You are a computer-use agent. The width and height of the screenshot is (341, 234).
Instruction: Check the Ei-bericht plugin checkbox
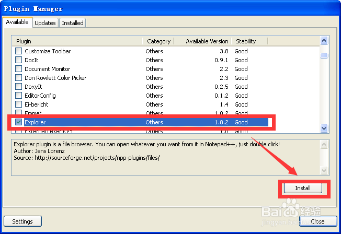pyautogui.click(x=18, y=104)
